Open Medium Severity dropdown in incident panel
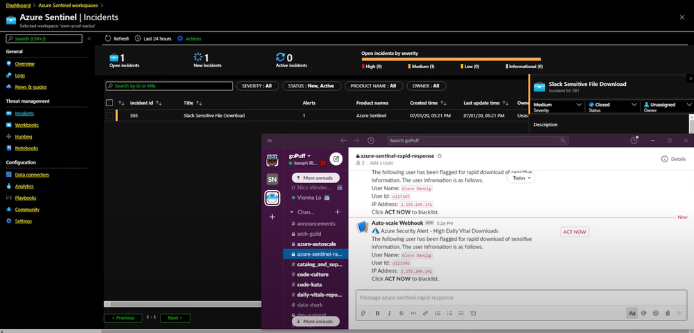The image size is (694, 333). tap(557, 107)
